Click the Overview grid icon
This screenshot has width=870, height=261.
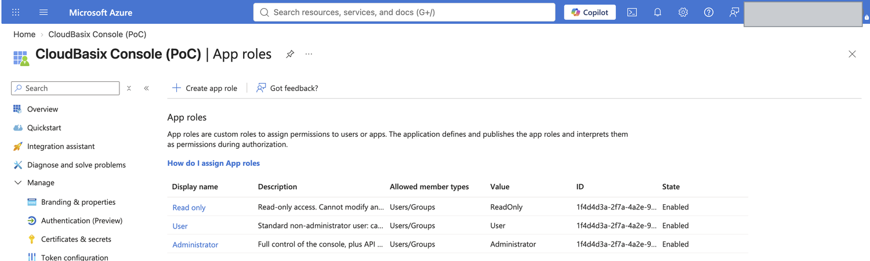coord(17,109)
